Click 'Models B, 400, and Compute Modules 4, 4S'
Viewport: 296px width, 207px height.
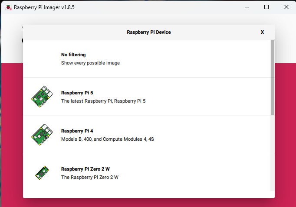coord(107,139)
